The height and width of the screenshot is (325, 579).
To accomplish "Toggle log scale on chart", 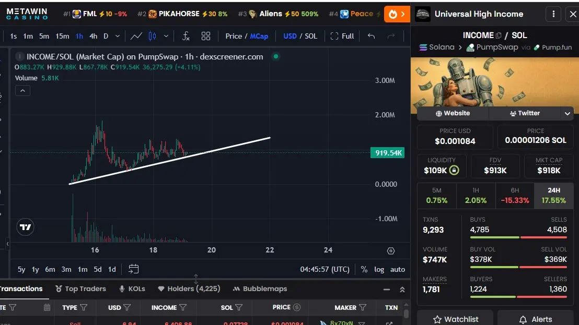I will 379,269.
